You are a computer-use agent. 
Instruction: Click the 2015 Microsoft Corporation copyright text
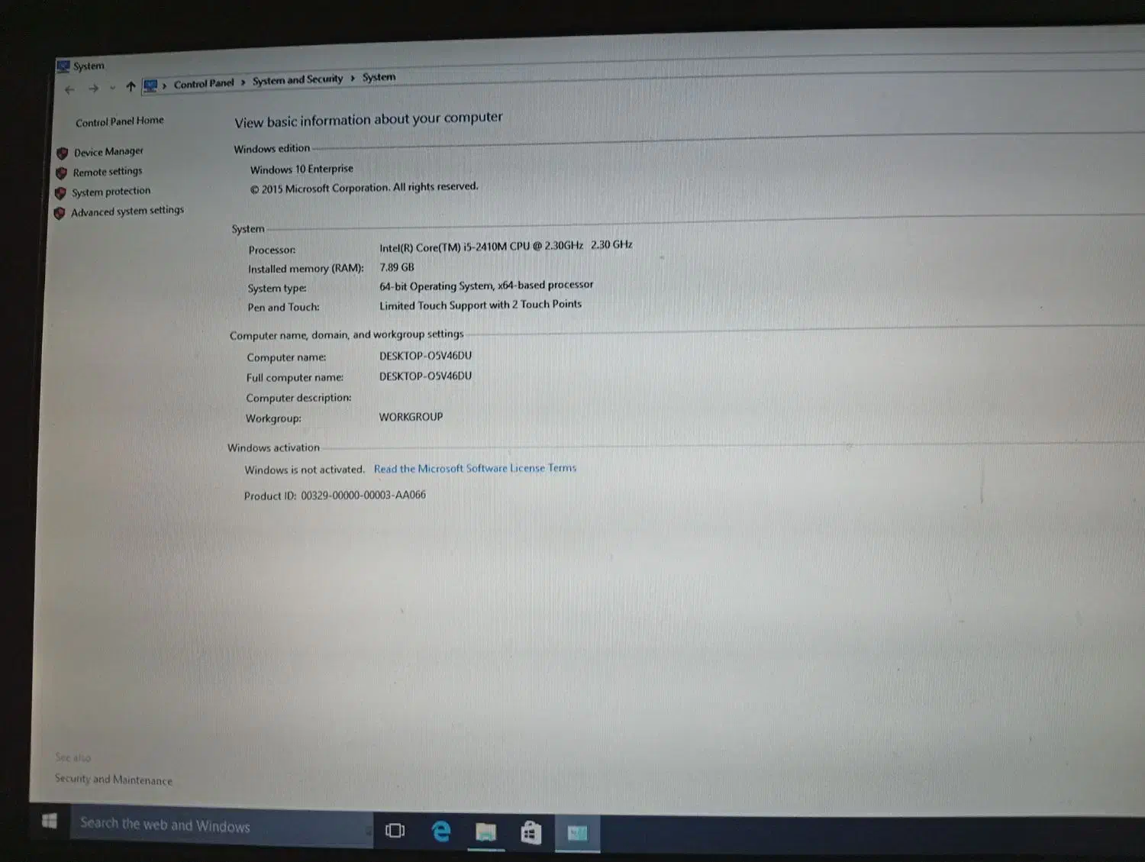(x=364, y=187)
